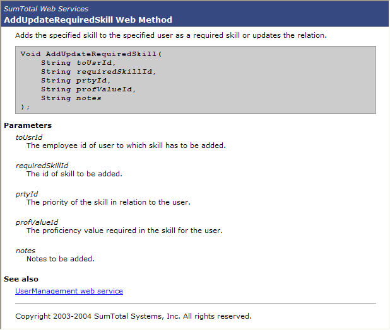Click the String toUsrId code line
The width and height of the screenshot is (390, 330).
coord(78,63)
